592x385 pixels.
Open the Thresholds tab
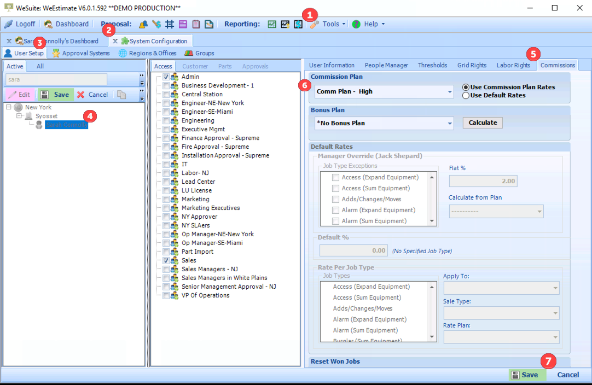tap(432, 65)
